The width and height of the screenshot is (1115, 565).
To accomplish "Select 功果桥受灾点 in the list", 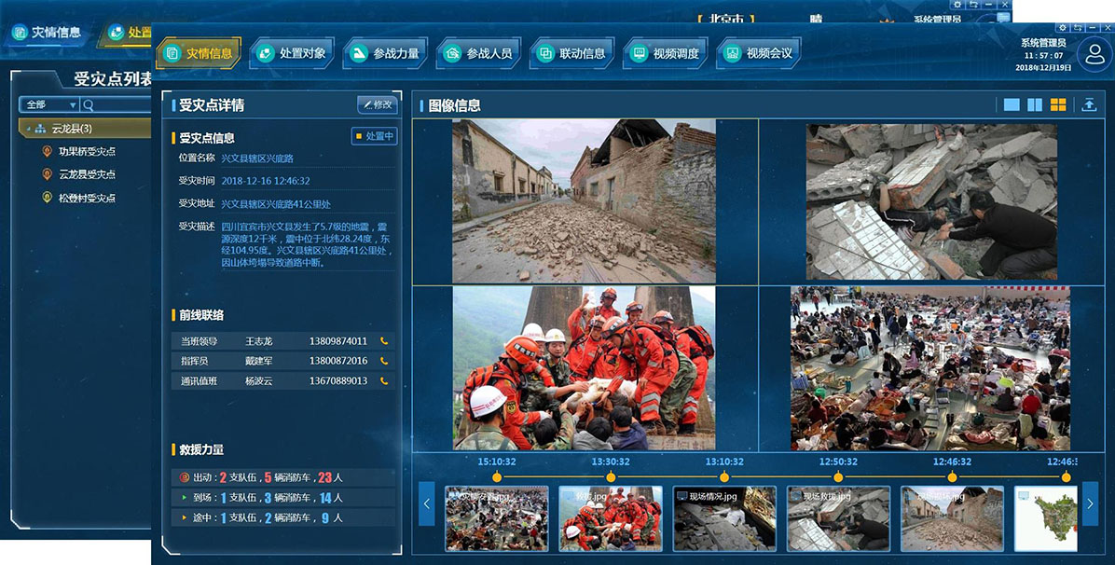I will [x=87, y=152].
